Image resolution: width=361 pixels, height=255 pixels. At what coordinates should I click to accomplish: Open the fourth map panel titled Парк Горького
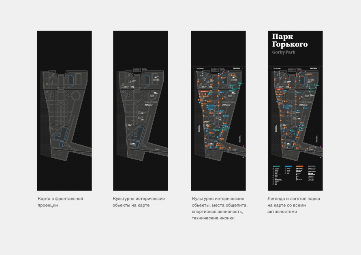click(x=295, y=110)
